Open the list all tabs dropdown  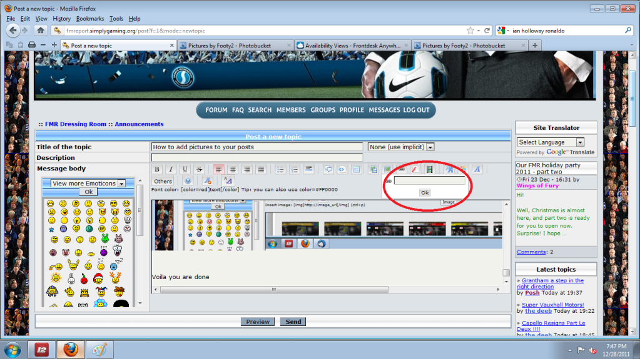pyautogui.click(x=631, y=45)
